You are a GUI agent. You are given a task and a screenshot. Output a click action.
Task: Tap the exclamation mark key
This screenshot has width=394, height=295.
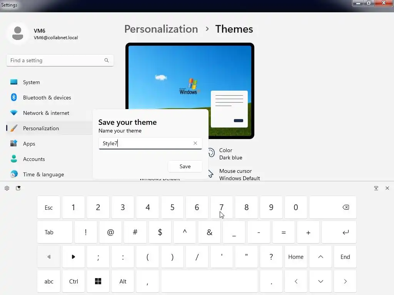pyautogui.click(x=86, y=232)
